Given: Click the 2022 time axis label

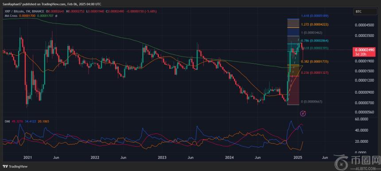Looking at the screenshot, I should pyautogui.click(x=95, y=157).
